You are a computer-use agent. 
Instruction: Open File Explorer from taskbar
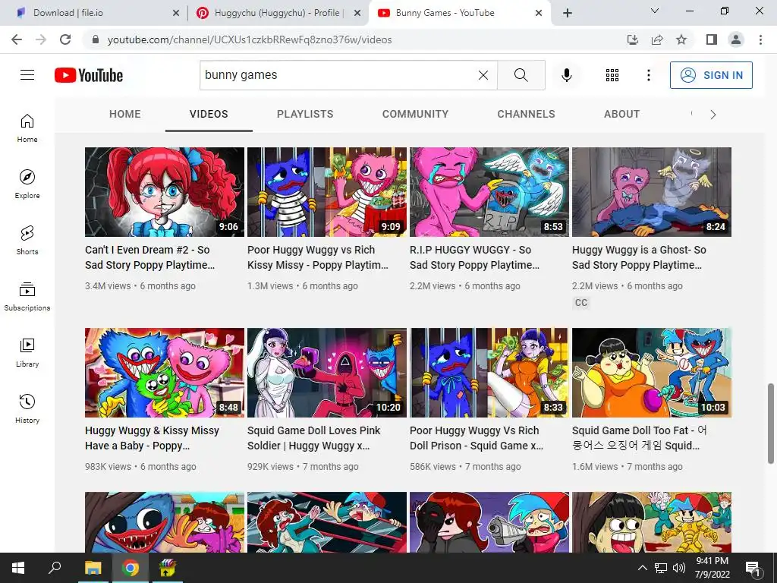[x=93, y=568]
